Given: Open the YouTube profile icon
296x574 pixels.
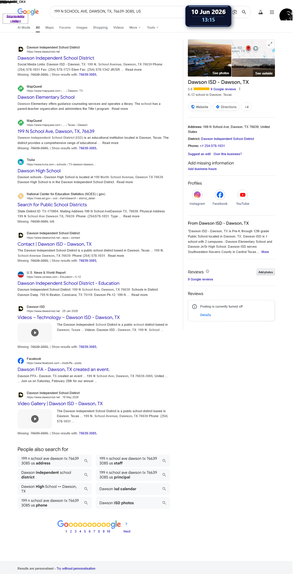Looking at the screenshot, I should [243, 195].
